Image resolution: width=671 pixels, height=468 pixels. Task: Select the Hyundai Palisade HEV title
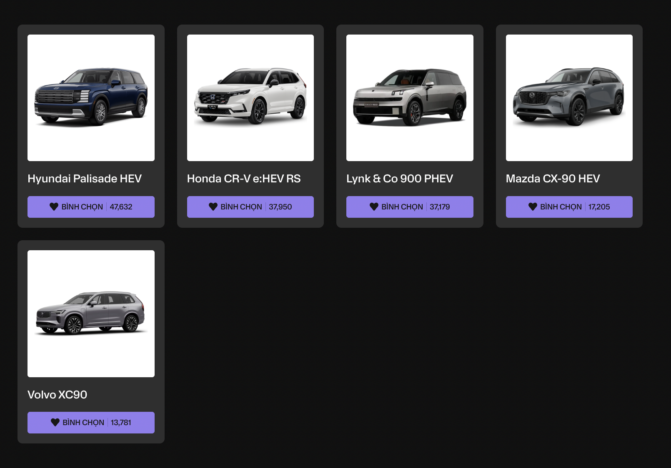click(85, 179)
